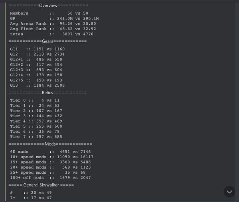Select the Zetas 3897 vs 4776 row

click(52, 34)
